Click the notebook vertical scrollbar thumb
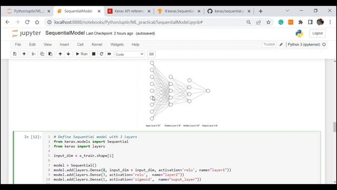 click(x=335, y=127)
